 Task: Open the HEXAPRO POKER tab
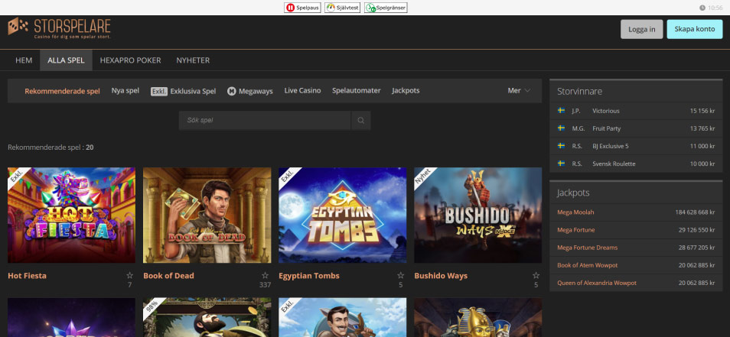pyautogui.click(x=130, y=60)
